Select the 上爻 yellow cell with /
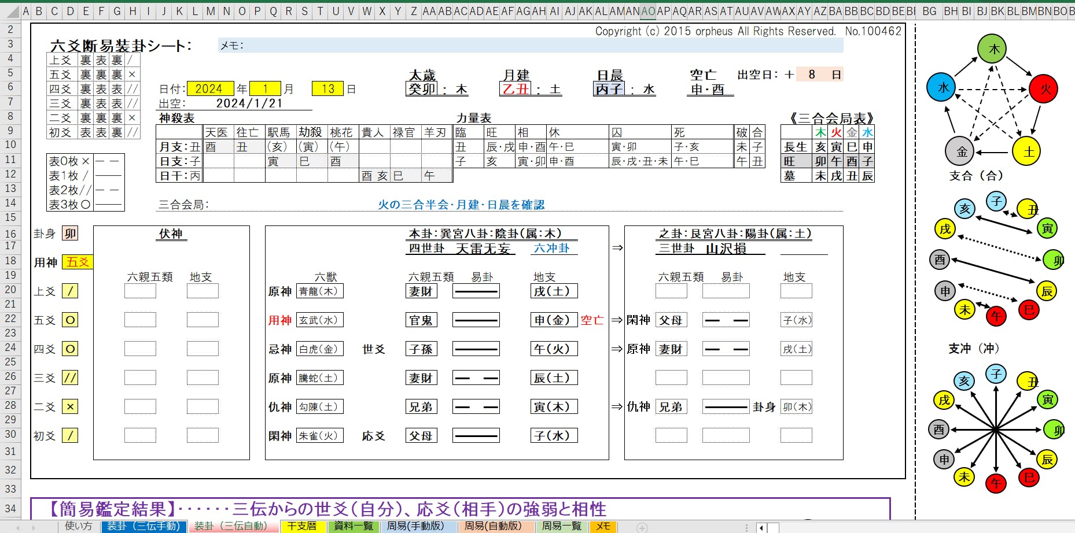The width and height of the screenshot is (1075, 533). (x=70, y=291)
